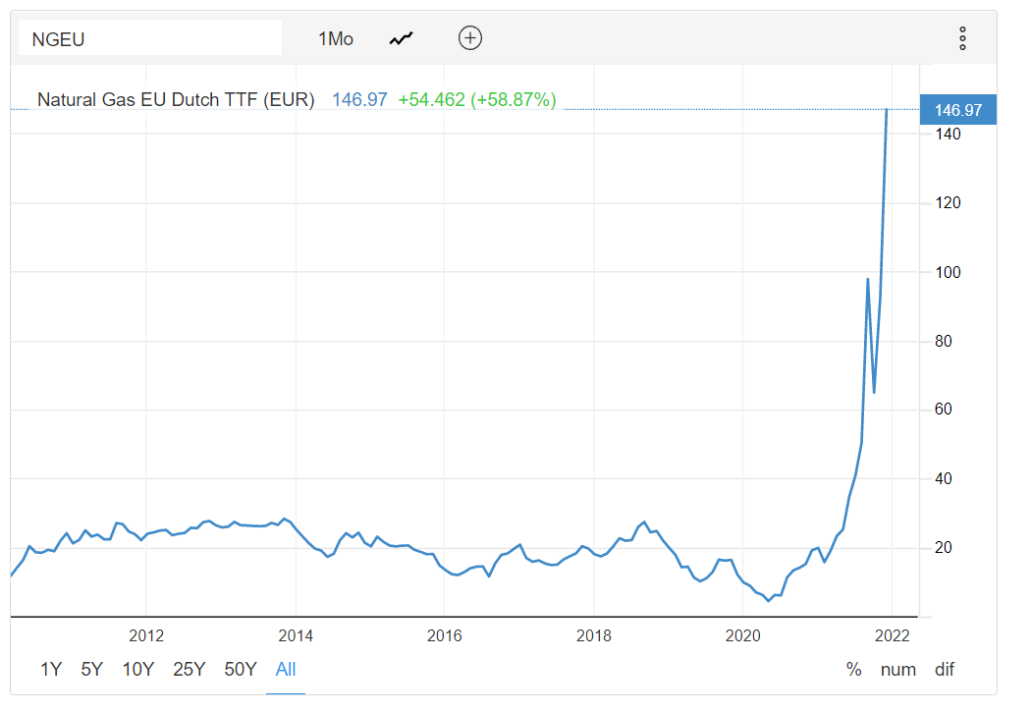Click the NGEU symbol input field

point(150,37)
